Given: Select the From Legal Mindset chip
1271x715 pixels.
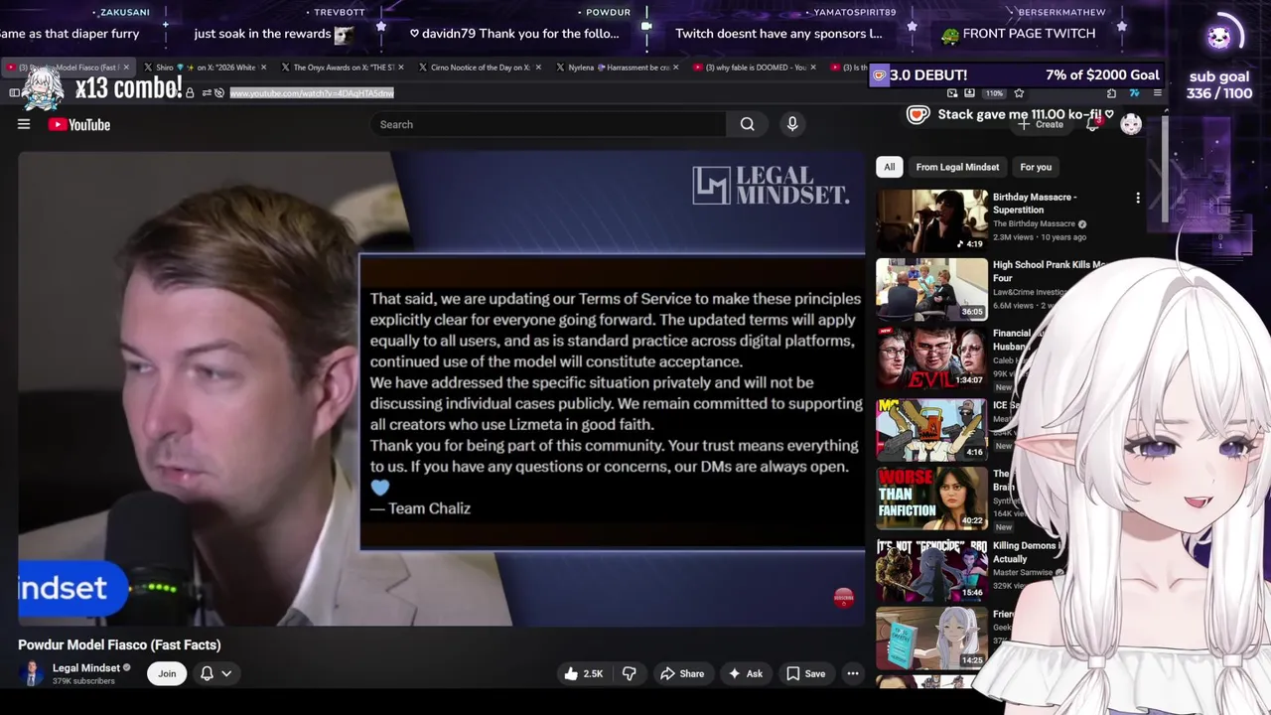Looking at the screenshot, I should (x=957, y=167).
